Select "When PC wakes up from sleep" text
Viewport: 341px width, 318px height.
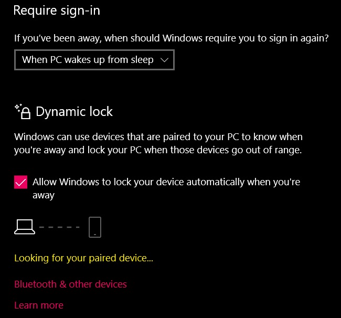[x=88, y=60]
